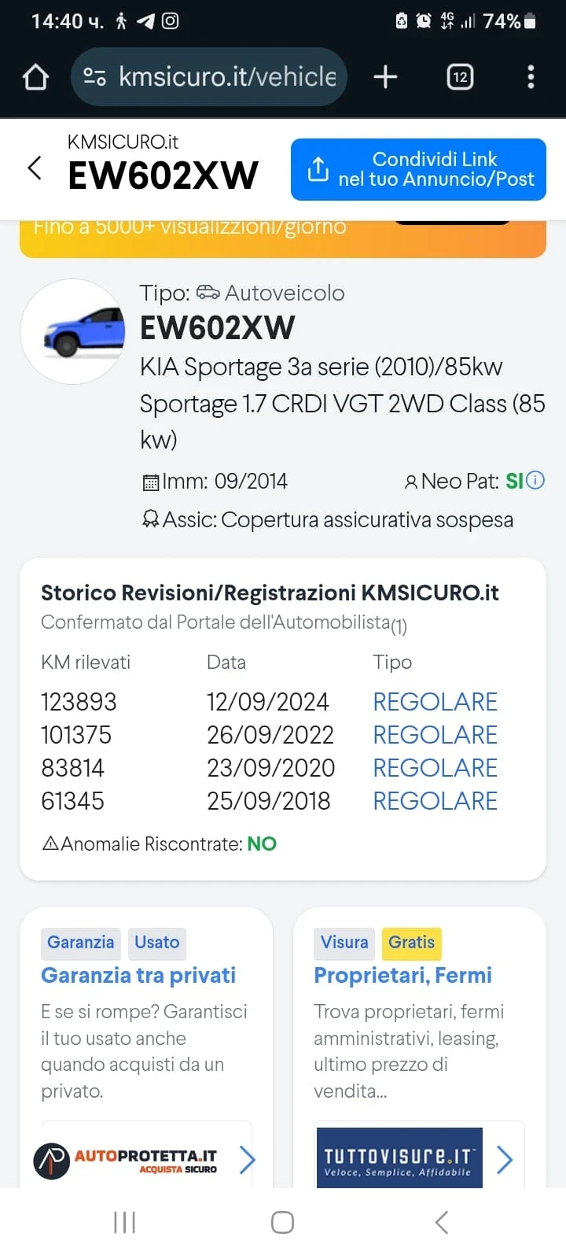This screenshot has height=1259, width=566.
Task: Tap the browser home icon
Action: (35, 77)
